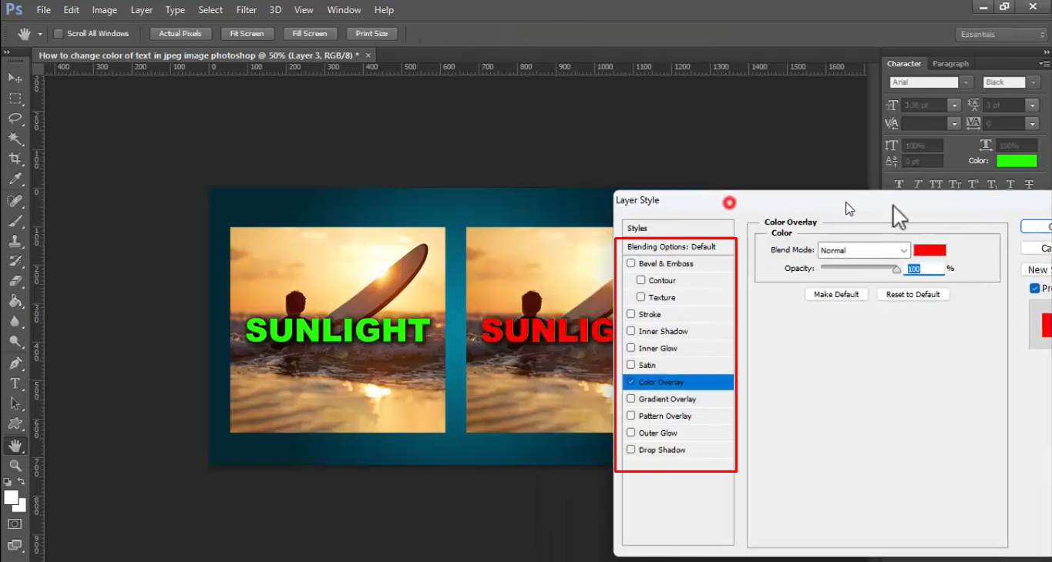
Task: Apply faux bold to the text
Action: pyautogui.click(x=899, y=183)
